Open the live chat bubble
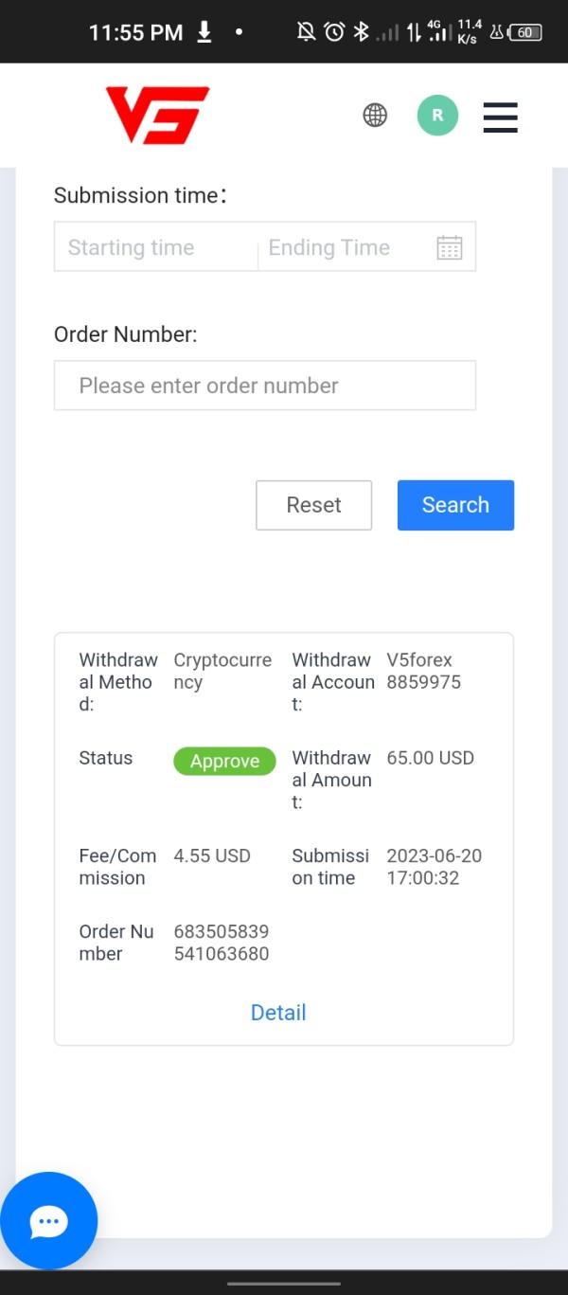The image size is (568, 1295). (x=48, y=1221)
